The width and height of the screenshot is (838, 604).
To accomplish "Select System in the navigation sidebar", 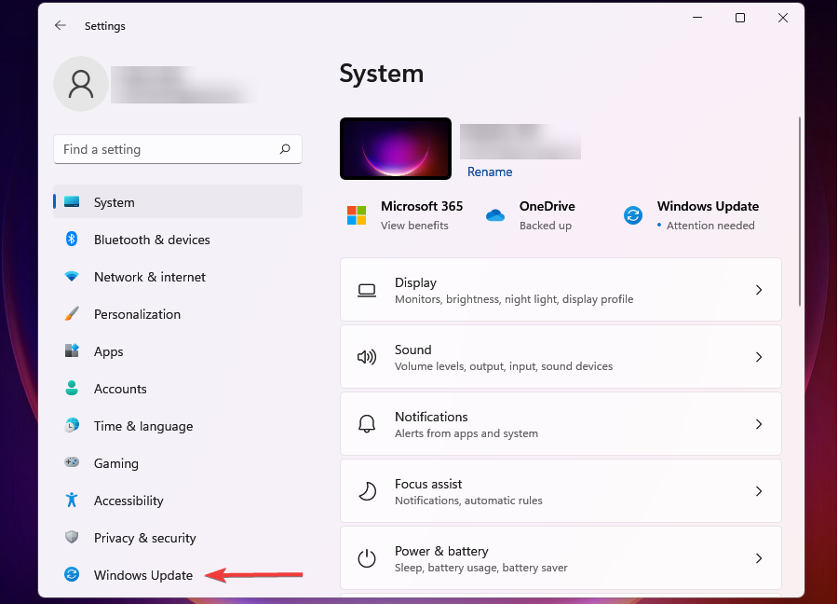I will (114, 202).
